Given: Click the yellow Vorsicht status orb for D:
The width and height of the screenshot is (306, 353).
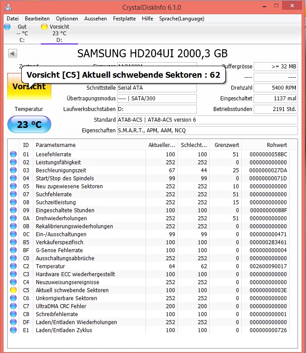Looking at the screenshot, I should (x=44, y=27).
